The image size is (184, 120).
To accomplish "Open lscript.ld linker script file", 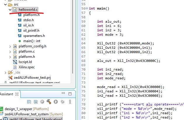I will (x=25, y=62).
